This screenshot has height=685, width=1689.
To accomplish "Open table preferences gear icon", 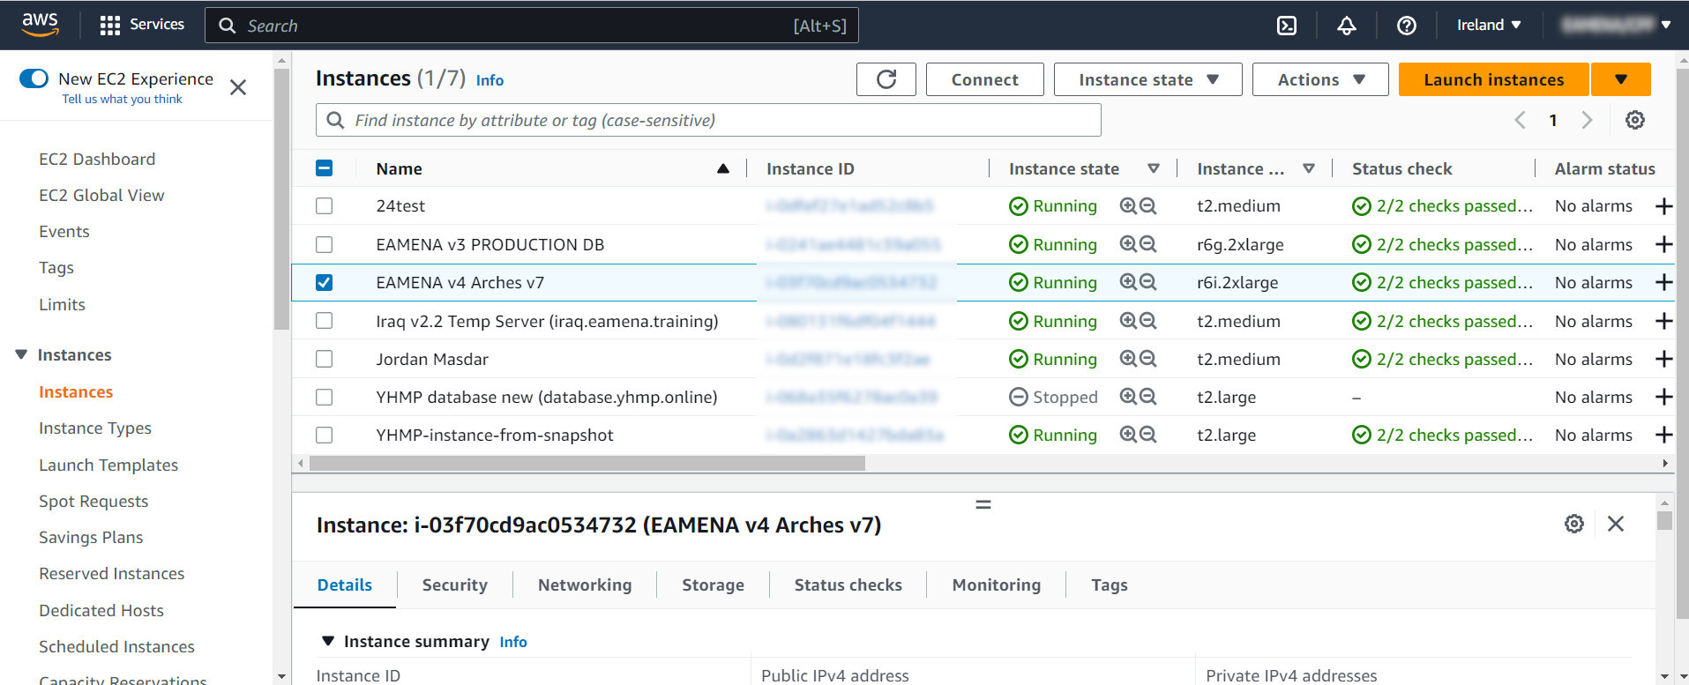I will [1635, 120].
